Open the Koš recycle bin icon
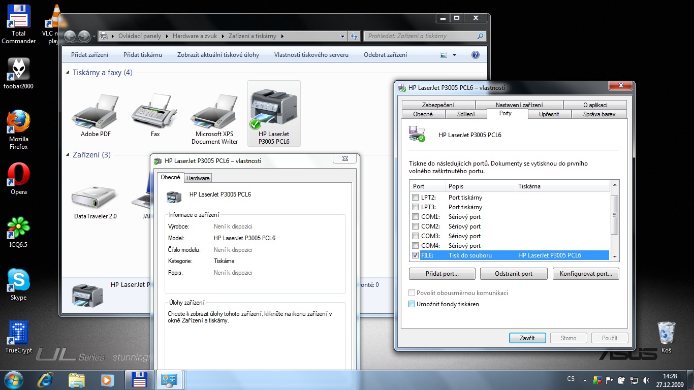This screenshot has height=390, width=694. (666, 337)
